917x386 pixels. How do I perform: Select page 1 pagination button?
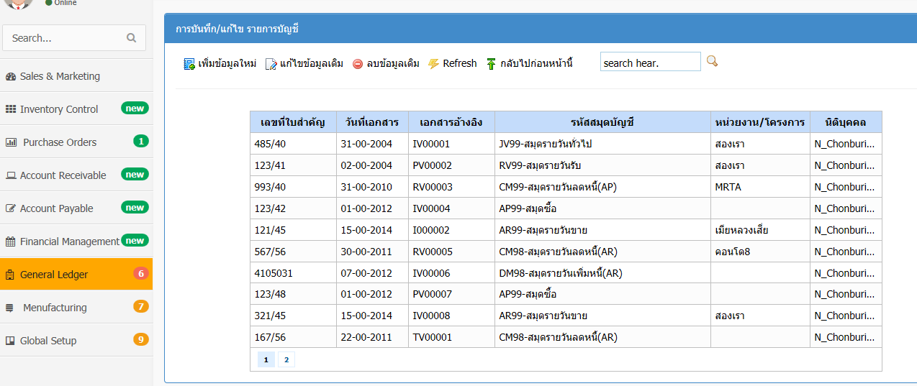click(x=266, y=359)
